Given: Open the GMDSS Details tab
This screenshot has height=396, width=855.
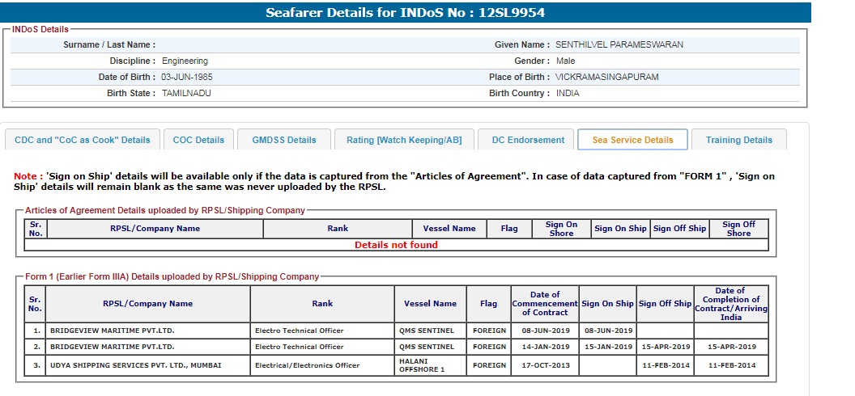Looking at the screenshot, I should coord(284,140).
